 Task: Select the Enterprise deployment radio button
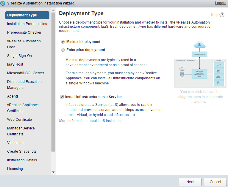tap(63, 50)
